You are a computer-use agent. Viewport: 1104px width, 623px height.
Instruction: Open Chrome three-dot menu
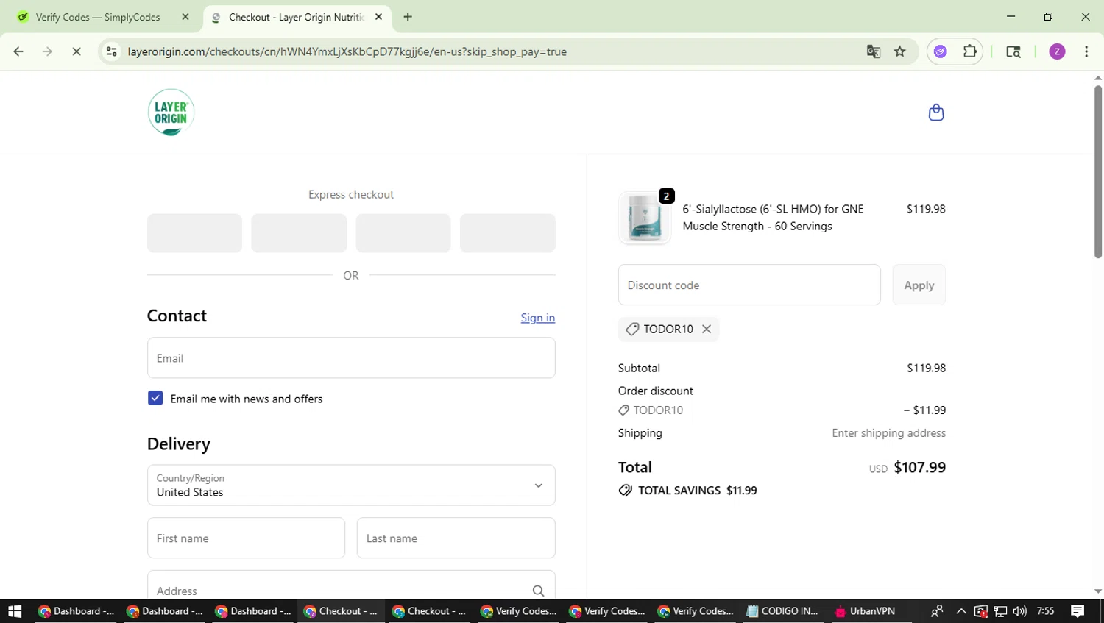[x=1086, y=51]
